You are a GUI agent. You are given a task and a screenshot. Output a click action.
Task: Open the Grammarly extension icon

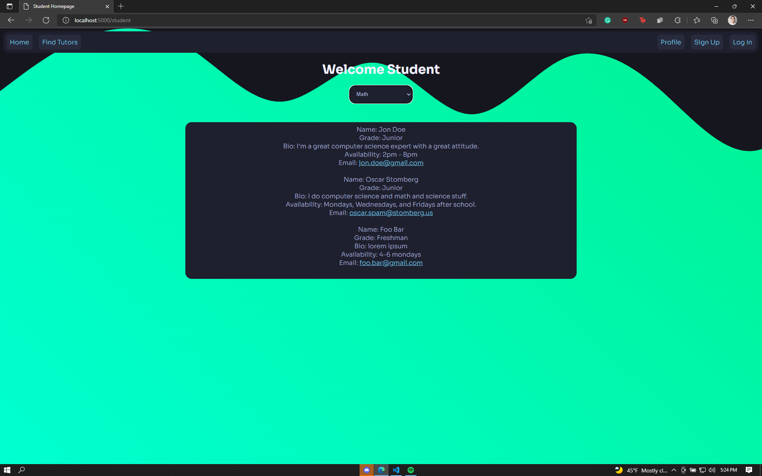tap(608, 20)
